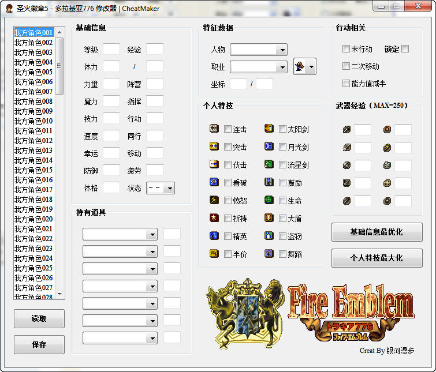Check the 能力值减半 option
This screenshot has height=372, width=436.
coord(346,84)
